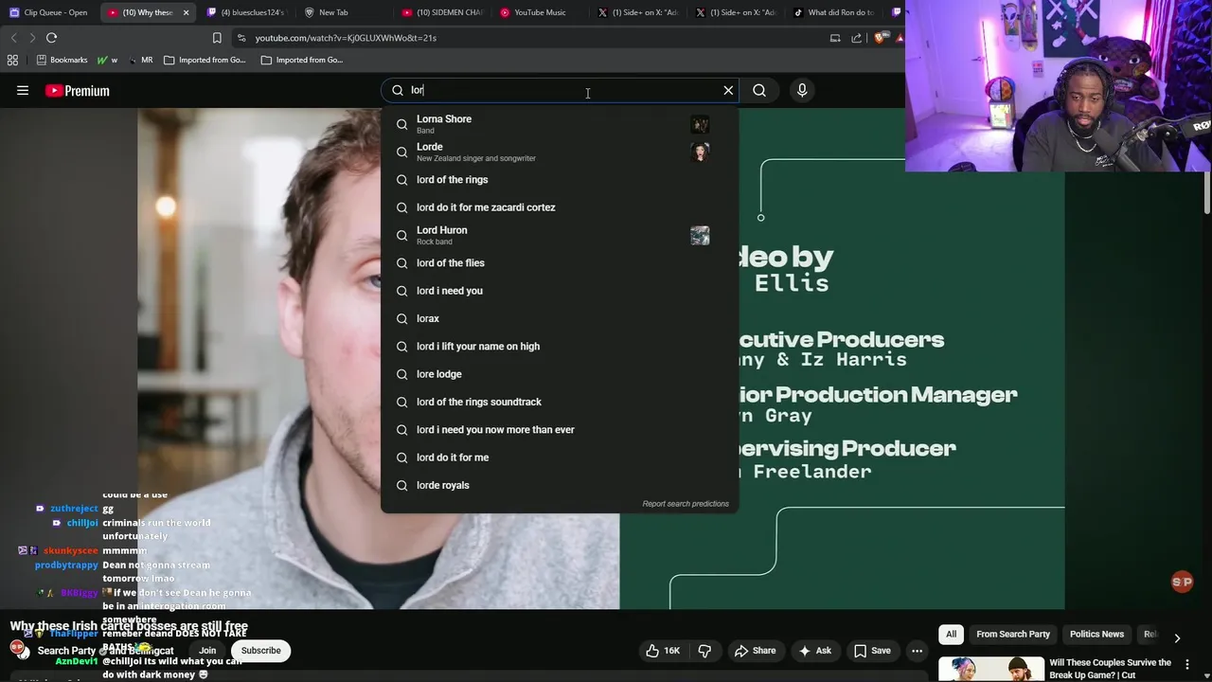This screenshot has width=1212, height=682.
Task: Open the apps grid in bookmarks bar
Action: click(12, 60)
